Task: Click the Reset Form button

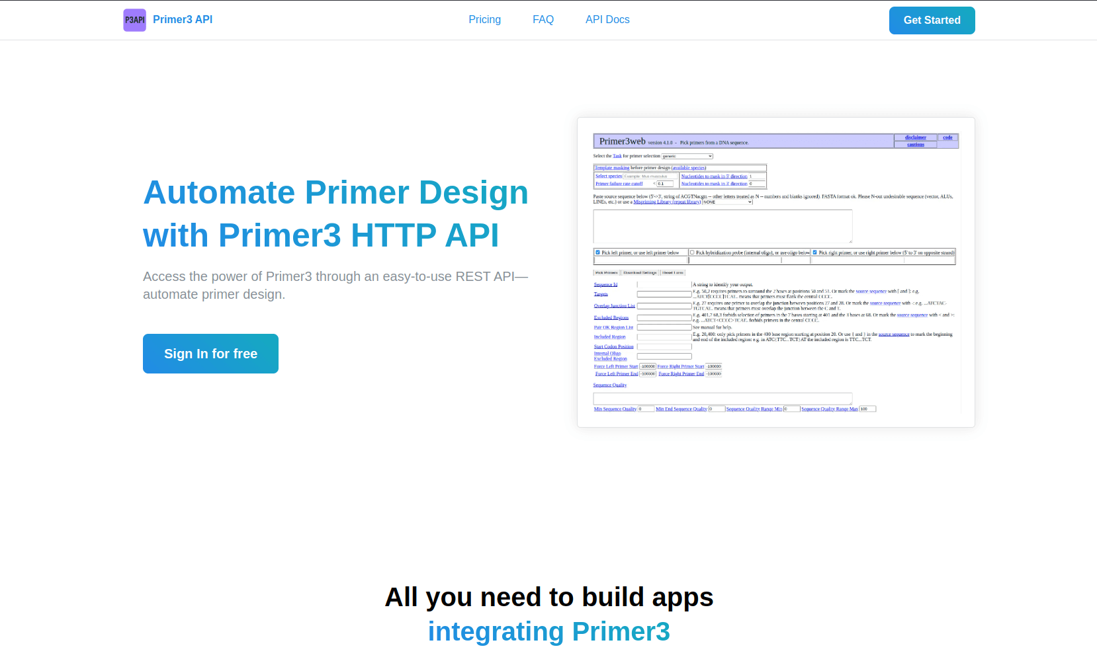Action: pyautogui.click(x=672, y=272)
